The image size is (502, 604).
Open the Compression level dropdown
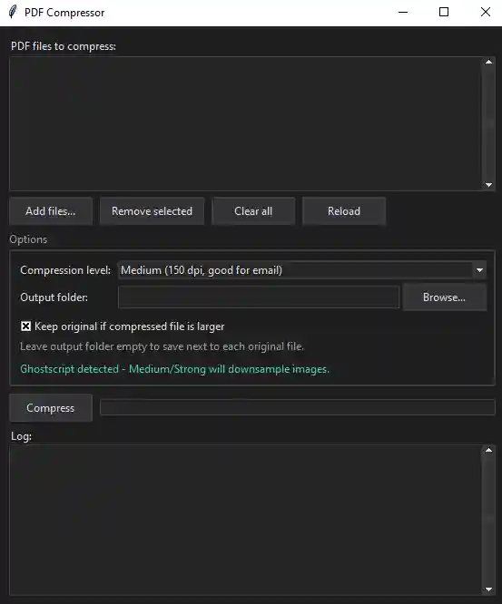click(302, 270)
